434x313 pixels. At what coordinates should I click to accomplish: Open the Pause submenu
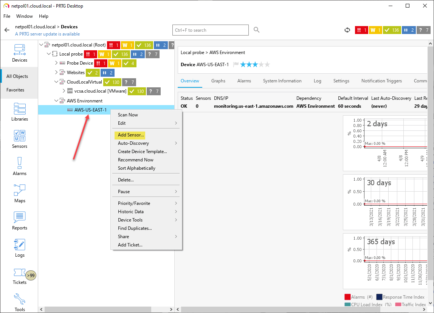tap(146, 192)
